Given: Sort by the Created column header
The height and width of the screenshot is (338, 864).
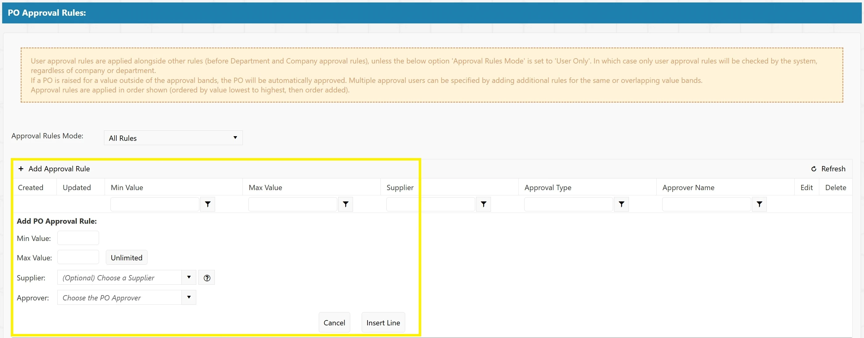Looking at the screenshot, I should pyautogui.click(x=31, y=188).
